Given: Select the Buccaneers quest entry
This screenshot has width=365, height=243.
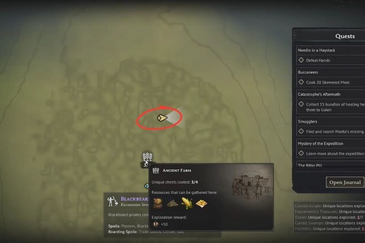Looking at the screenshot, I should (x=308, y=73).
